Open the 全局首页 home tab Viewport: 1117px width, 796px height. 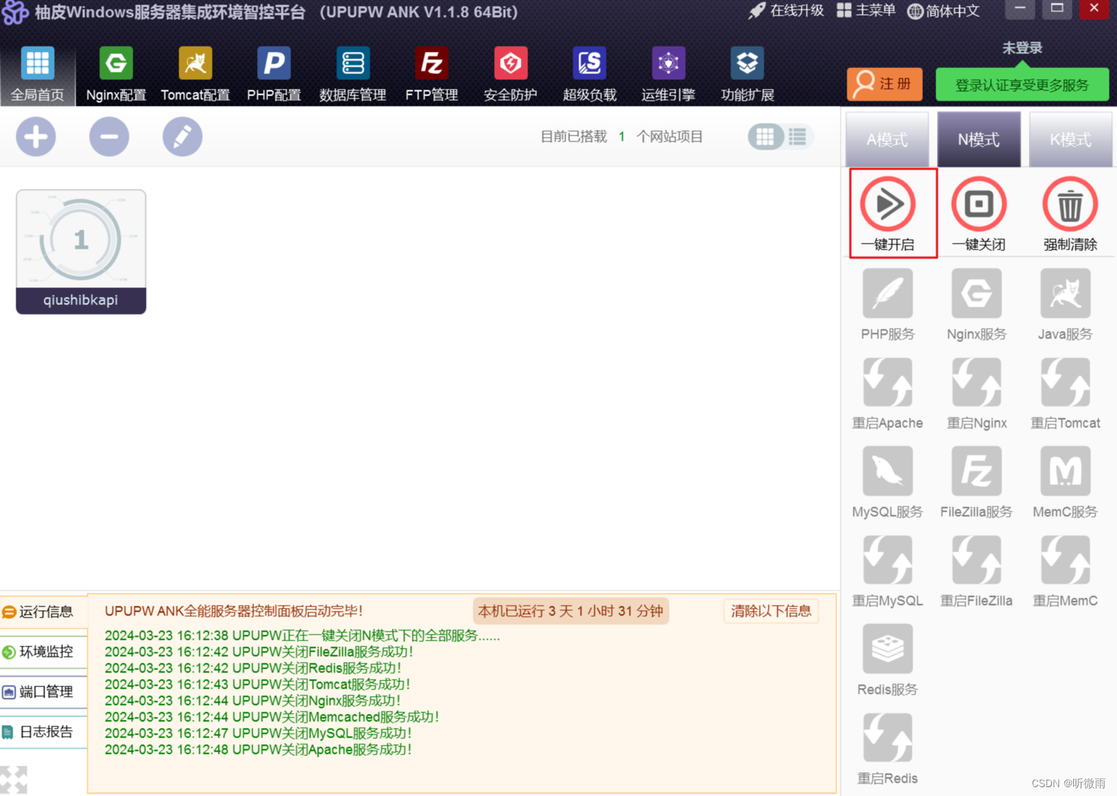[38, 74]
